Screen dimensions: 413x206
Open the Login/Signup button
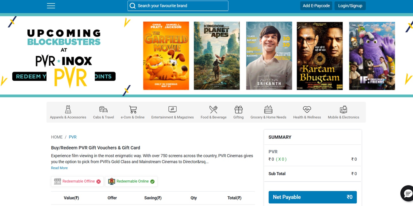[350, 6]
